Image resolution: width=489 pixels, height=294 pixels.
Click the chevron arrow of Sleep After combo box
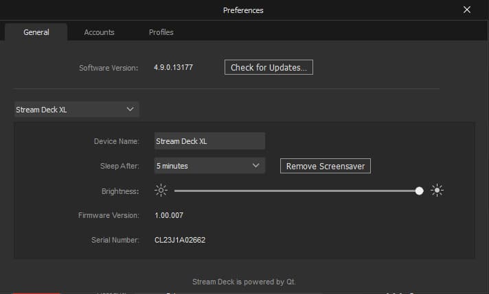click(x=255, y=166)
